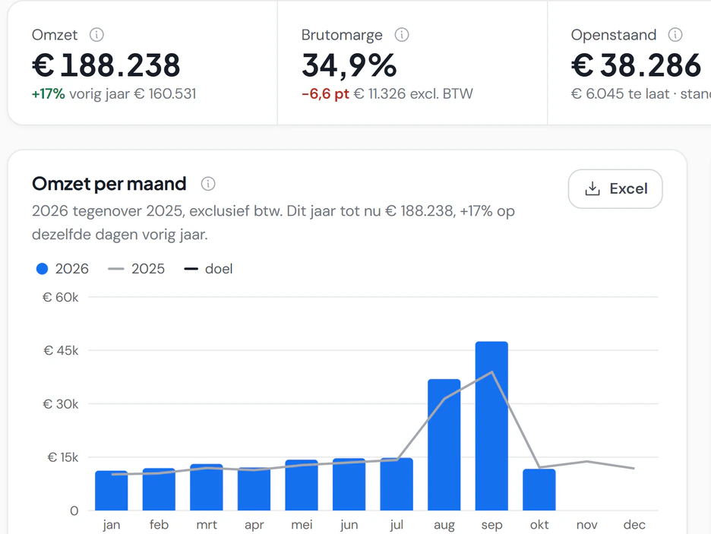
Task: Click the +17% growth indicator
Action: pos(48,94)
